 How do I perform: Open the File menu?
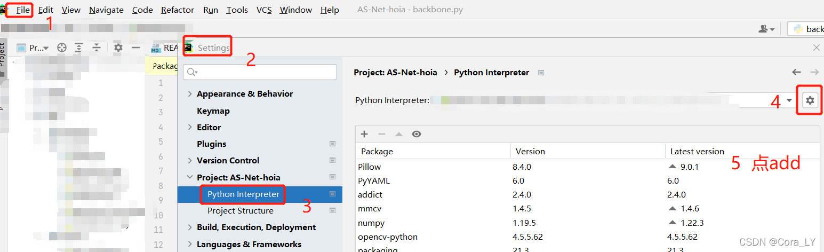click(x=23, y=10)
